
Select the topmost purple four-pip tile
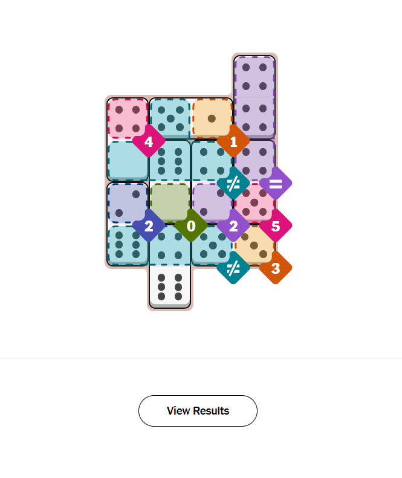254,76
